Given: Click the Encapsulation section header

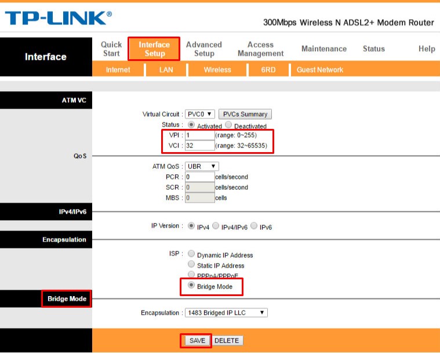Looking at the screenshot, I should (x=64, y=239).
